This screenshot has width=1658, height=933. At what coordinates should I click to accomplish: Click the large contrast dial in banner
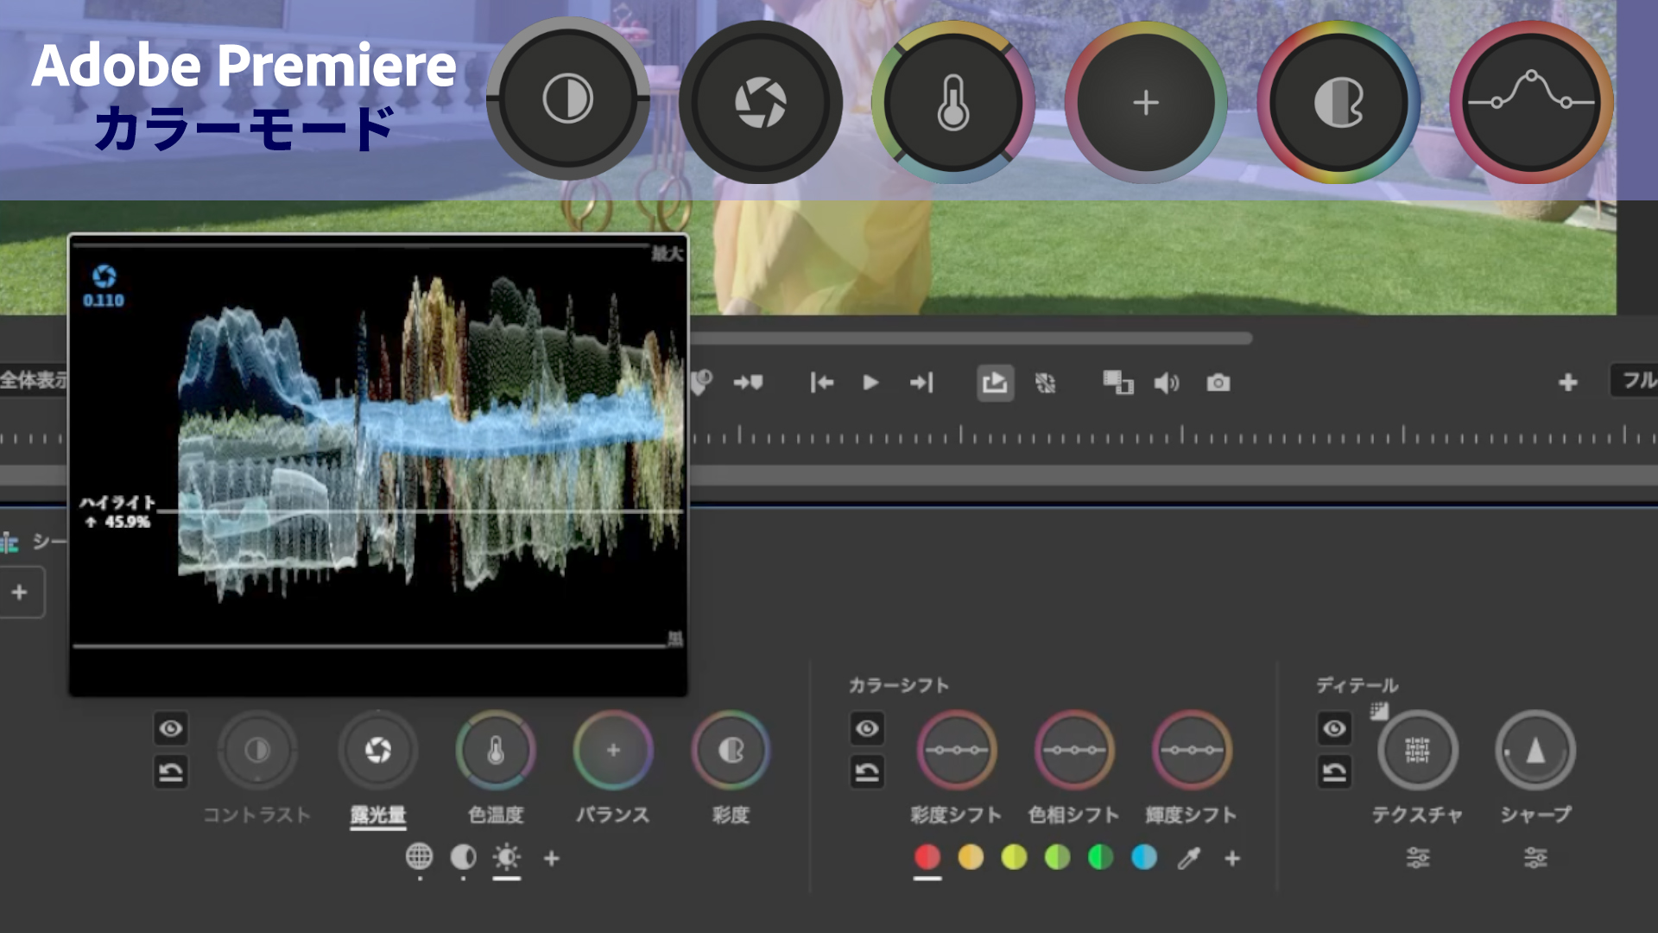pyautogui.click(x=567, y=99)
